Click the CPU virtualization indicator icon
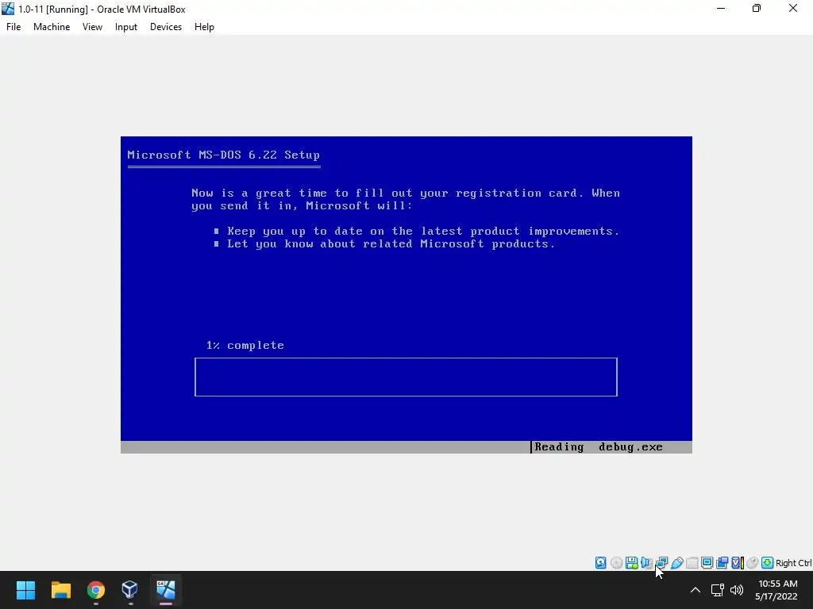The image size is (813, 609). (x=738, y=563)
